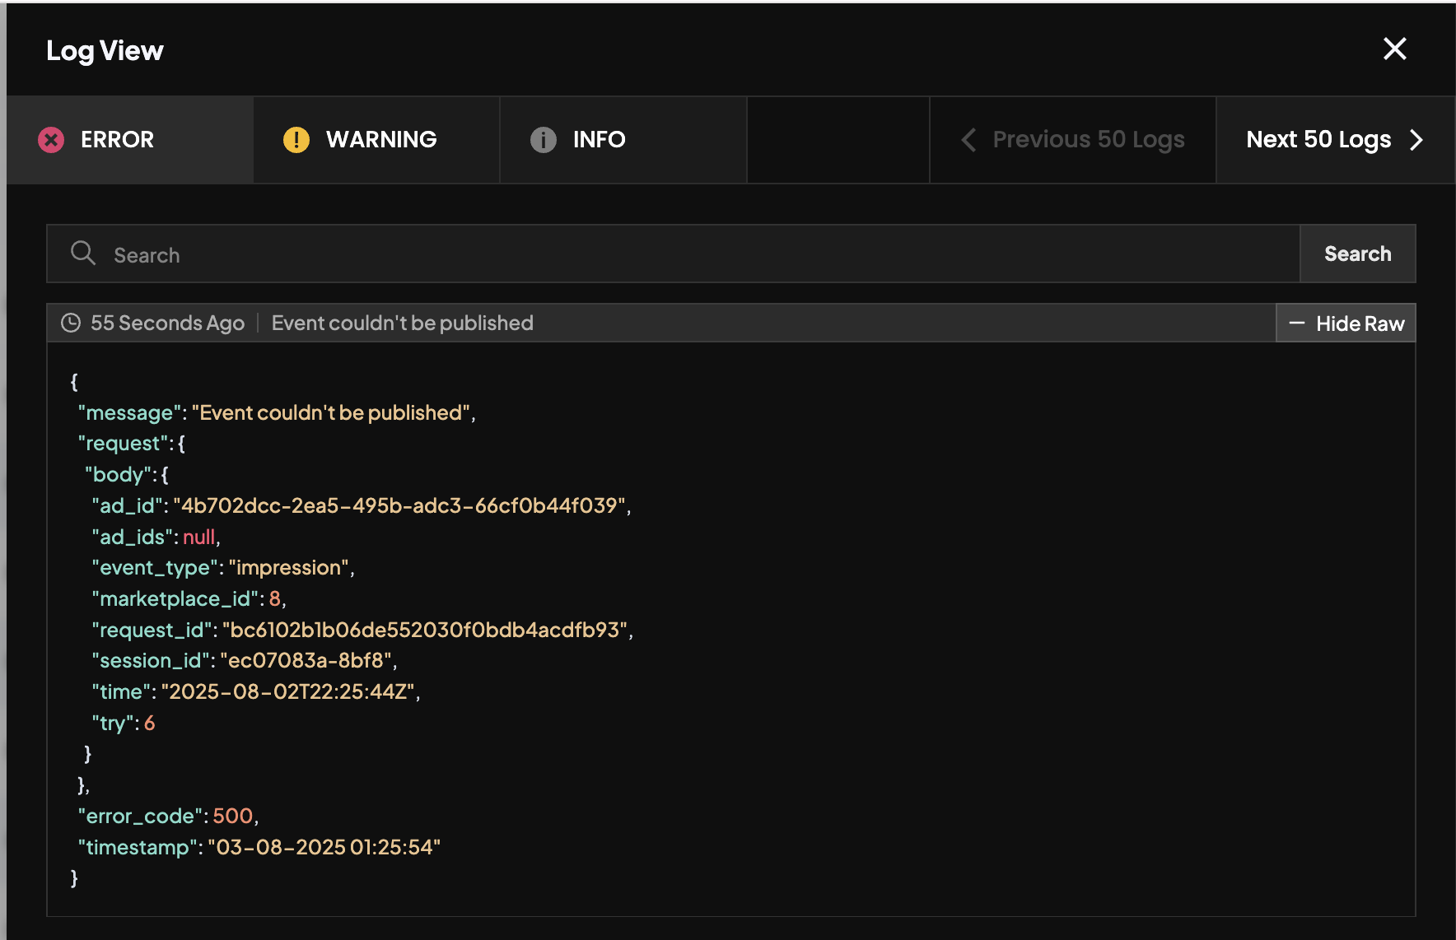Click the left chevron before Previous 50 Logs
The width and height of the screenshot is (1456, 940).
tap(968, 140)
